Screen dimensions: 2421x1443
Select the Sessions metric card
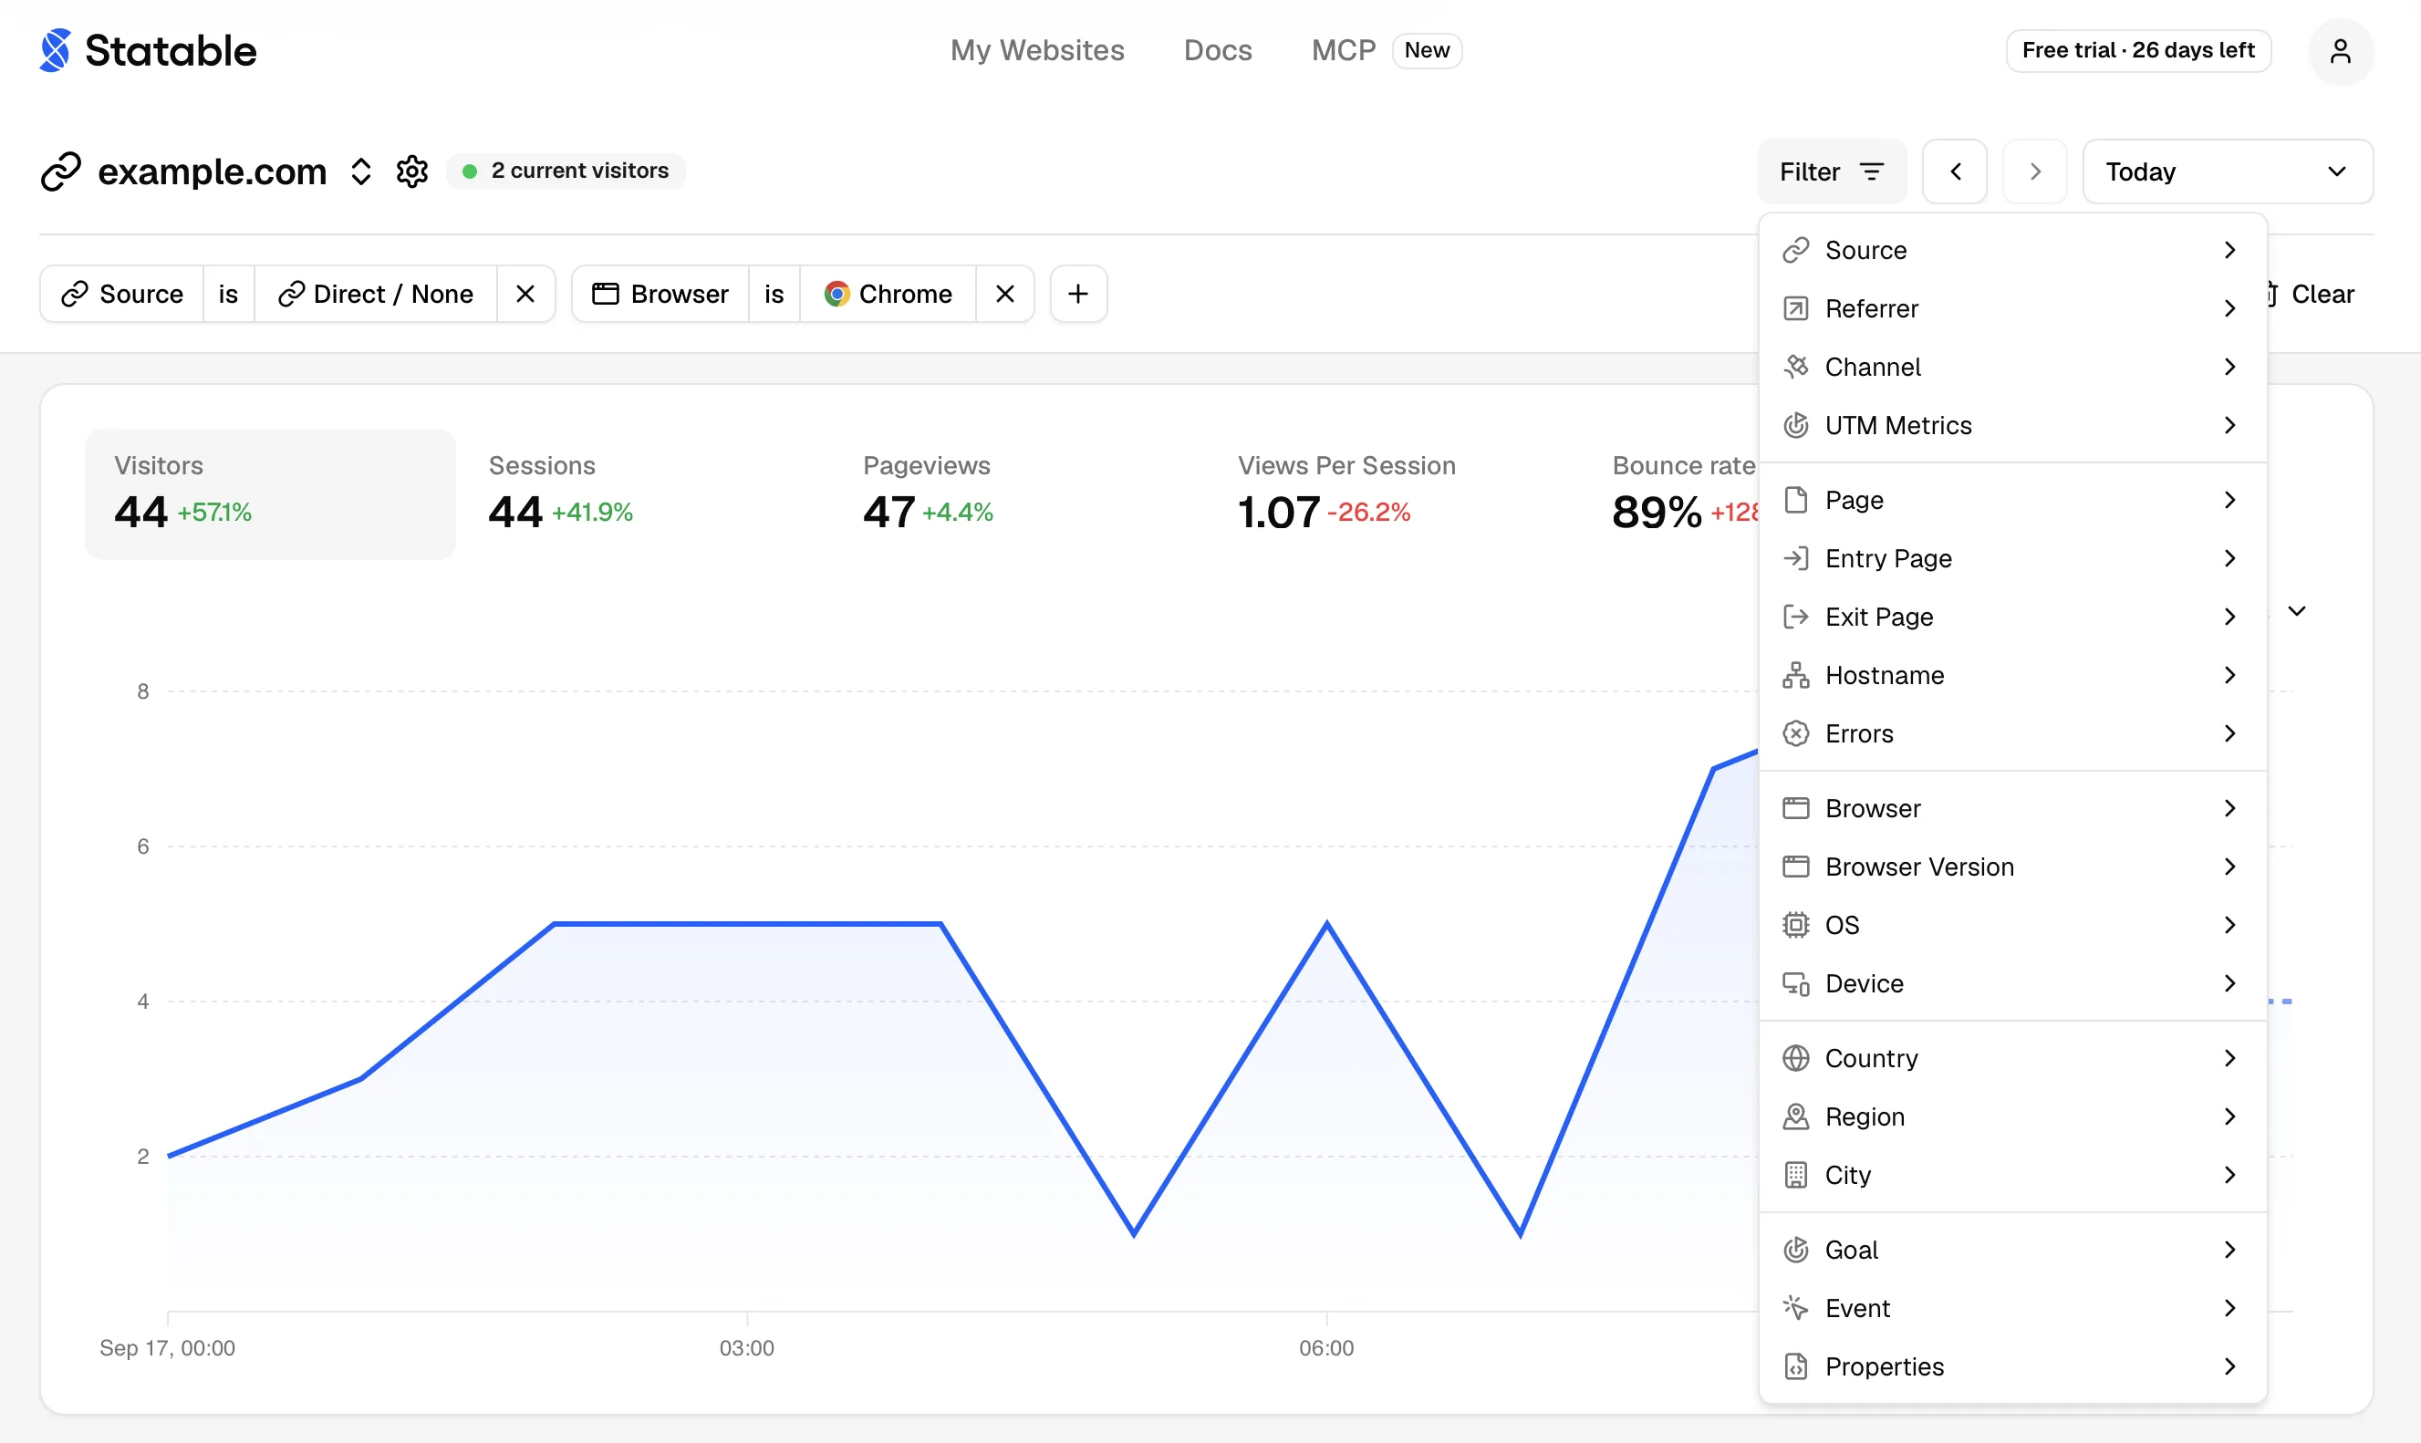coord(645,494)
